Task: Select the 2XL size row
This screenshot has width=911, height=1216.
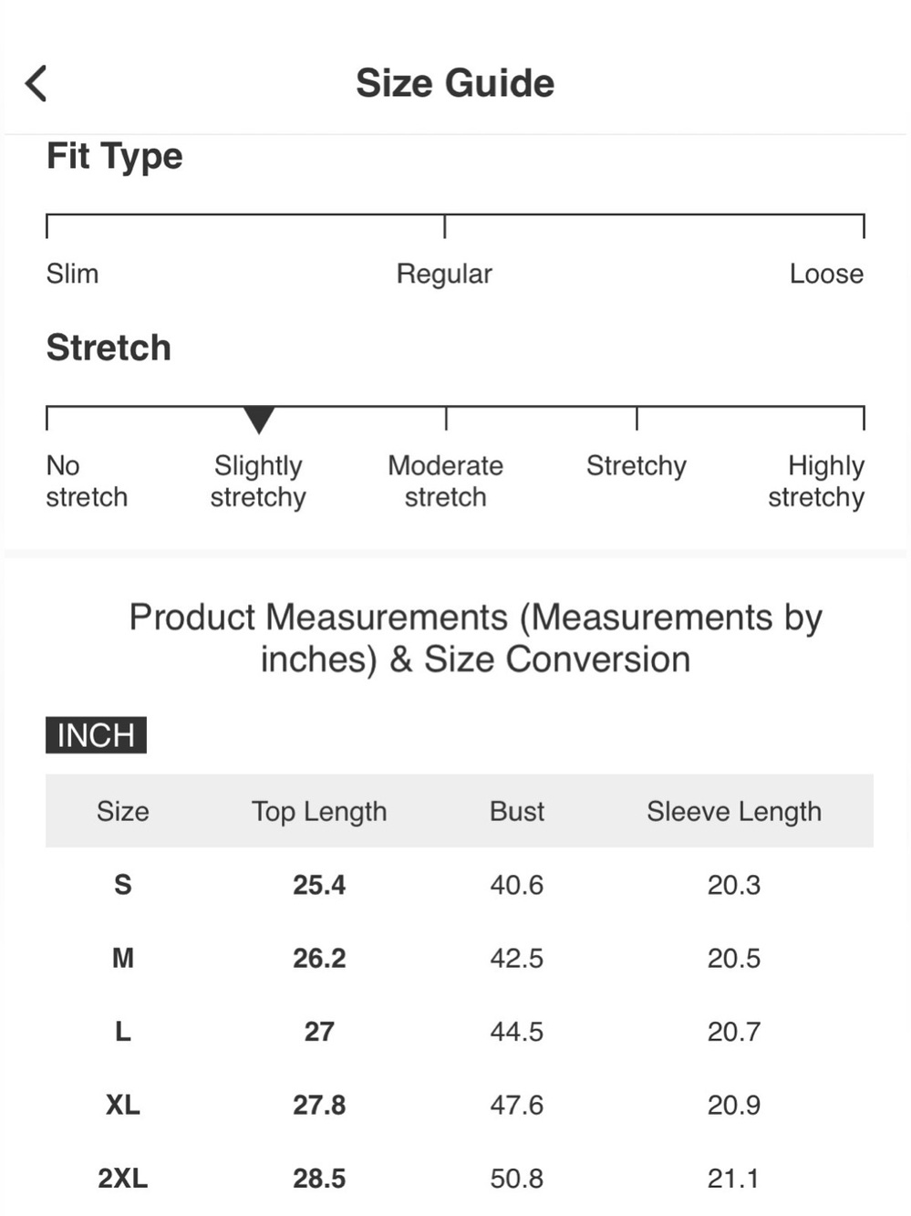Action: tap(460, 1178)
